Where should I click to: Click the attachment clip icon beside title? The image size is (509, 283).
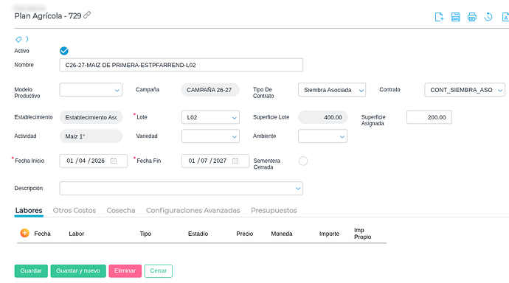pos(87,15)
